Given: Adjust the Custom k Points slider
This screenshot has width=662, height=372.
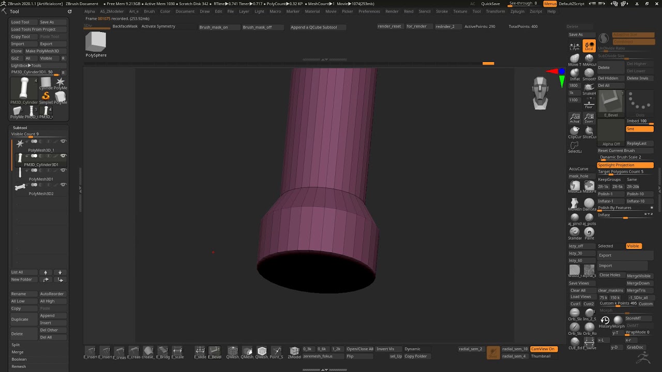Looking at the screenshot, I should coord(619,304).
